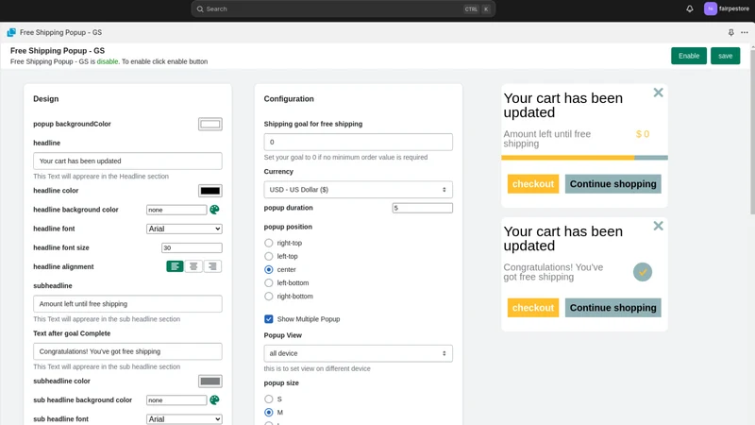Click the page vertical scrollbar
Viewport: 755px width, 425px height.
click(x=752, y=130)
